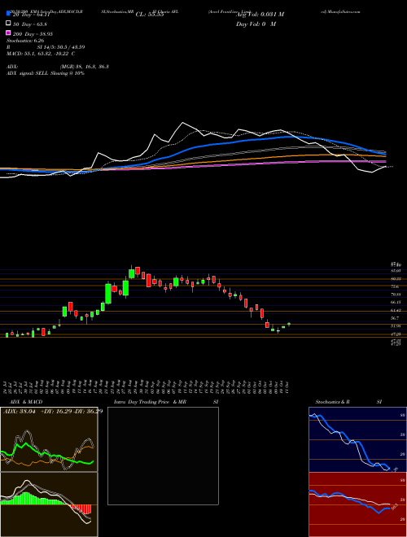The width and height of the screenshot is (407, 537).
Task: Click the blue Stochastics chart panel
Action: (x=357, y=439)
